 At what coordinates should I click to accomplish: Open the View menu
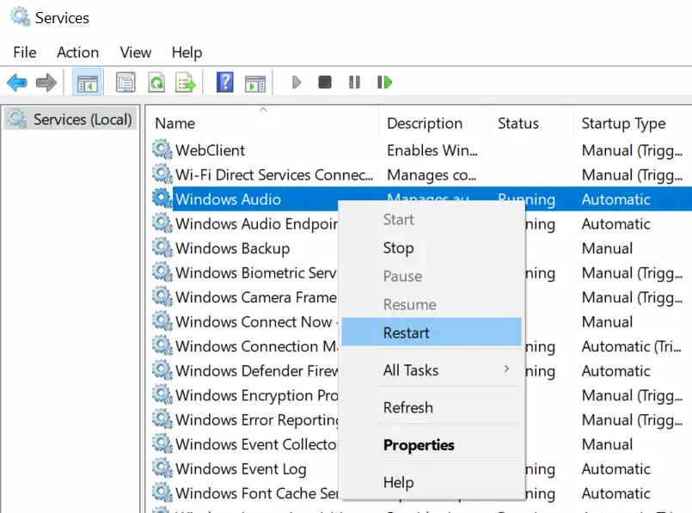coord(135,52)
